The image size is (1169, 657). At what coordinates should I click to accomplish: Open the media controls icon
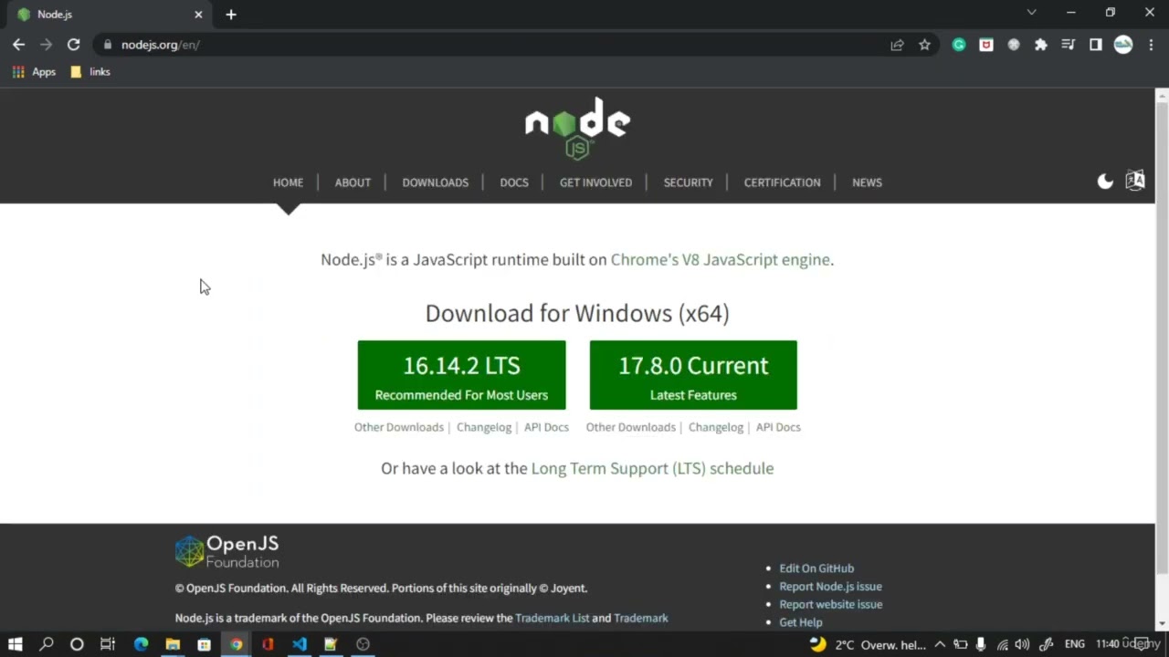click(x=1068, y=45)
